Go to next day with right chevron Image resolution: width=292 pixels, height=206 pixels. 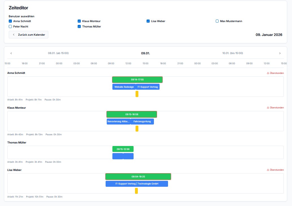point(280,53)
